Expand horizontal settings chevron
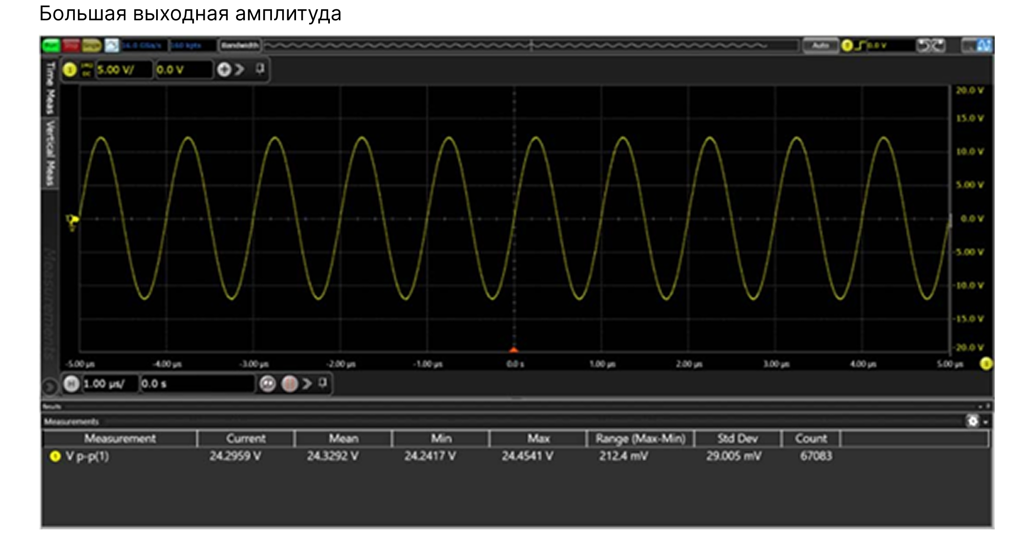Screen dimensions: 1015x548 tap(307, 384)
